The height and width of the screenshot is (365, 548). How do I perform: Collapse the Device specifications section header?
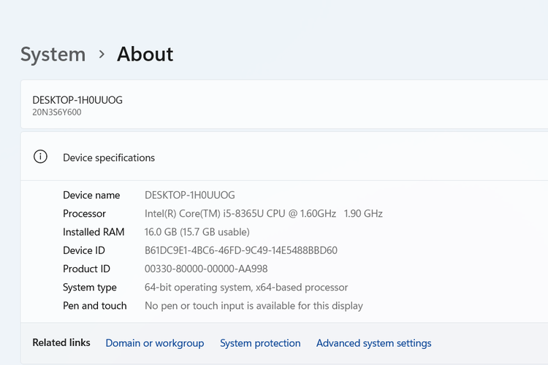tap(292, 157)
